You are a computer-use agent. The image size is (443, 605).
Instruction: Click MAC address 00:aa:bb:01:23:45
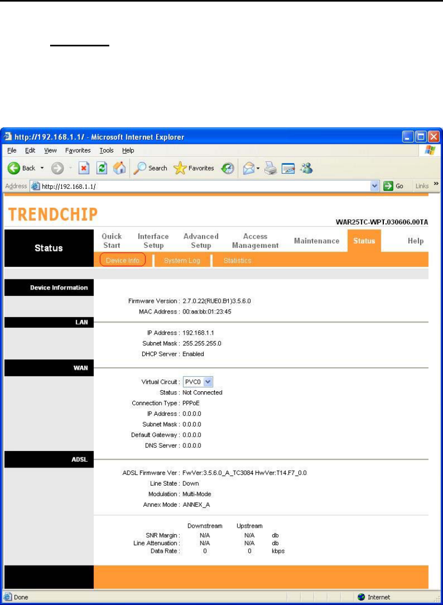tap(207, 311)
